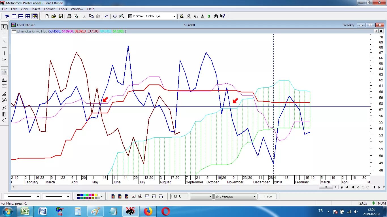This screenshot has width=387, height=217.
Task: Click the W periodicity button
Action: 347,187
